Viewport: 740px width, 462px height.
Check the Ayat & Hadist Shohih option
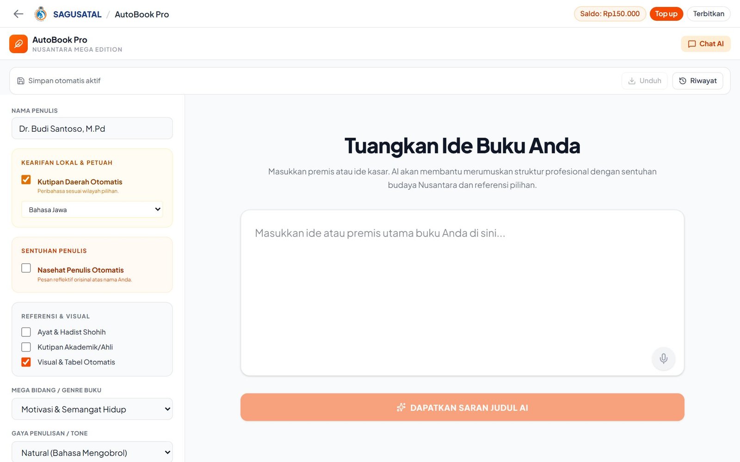tap(26, 332)
